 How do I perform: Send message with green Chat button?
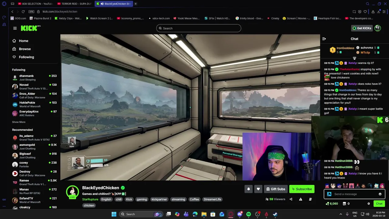coord(379,204)
